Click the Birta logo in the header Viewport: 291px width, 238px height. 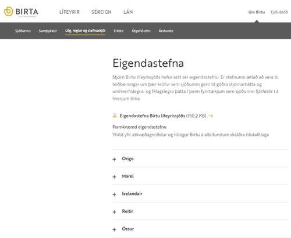click(x=21, y=12)
